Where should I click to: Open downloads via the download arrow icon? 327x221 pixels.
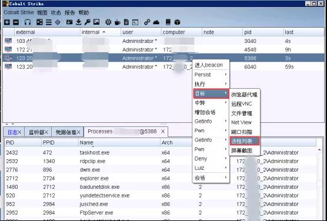(78, 22)
